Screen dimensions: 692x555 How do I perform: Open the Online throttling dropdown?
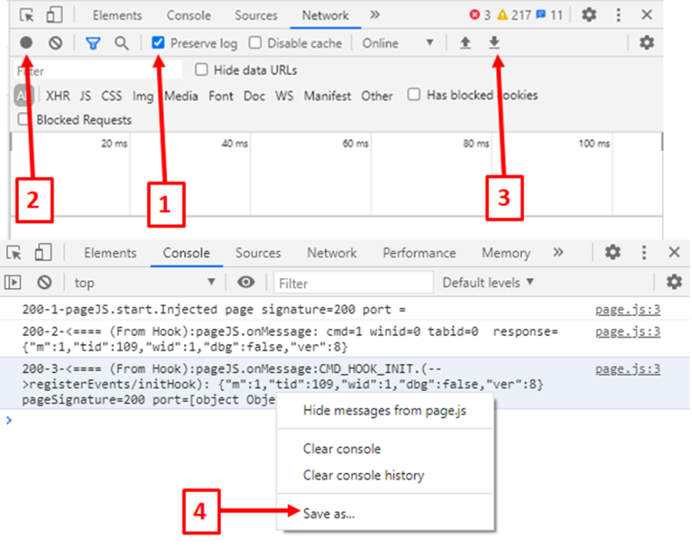(398, 43)
